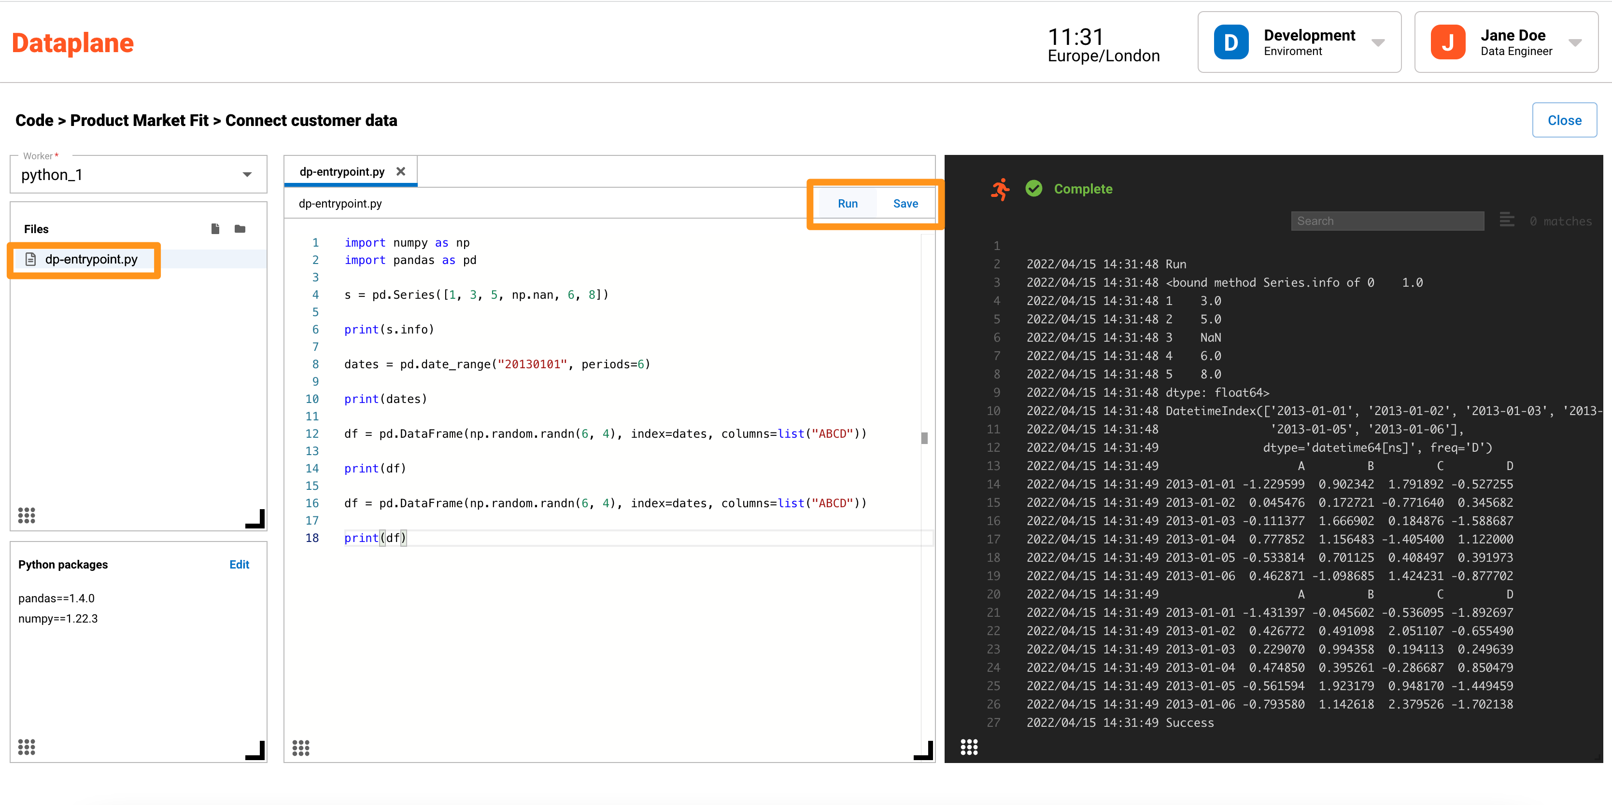The image size is (1612, 805).
Task: Click the log lines icon beside Search
Action: click(x=1506, y=220)
